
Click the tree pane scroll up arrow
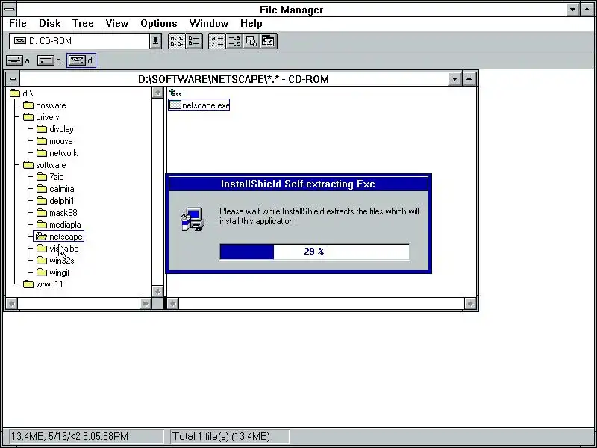click(x=157, y=92)
